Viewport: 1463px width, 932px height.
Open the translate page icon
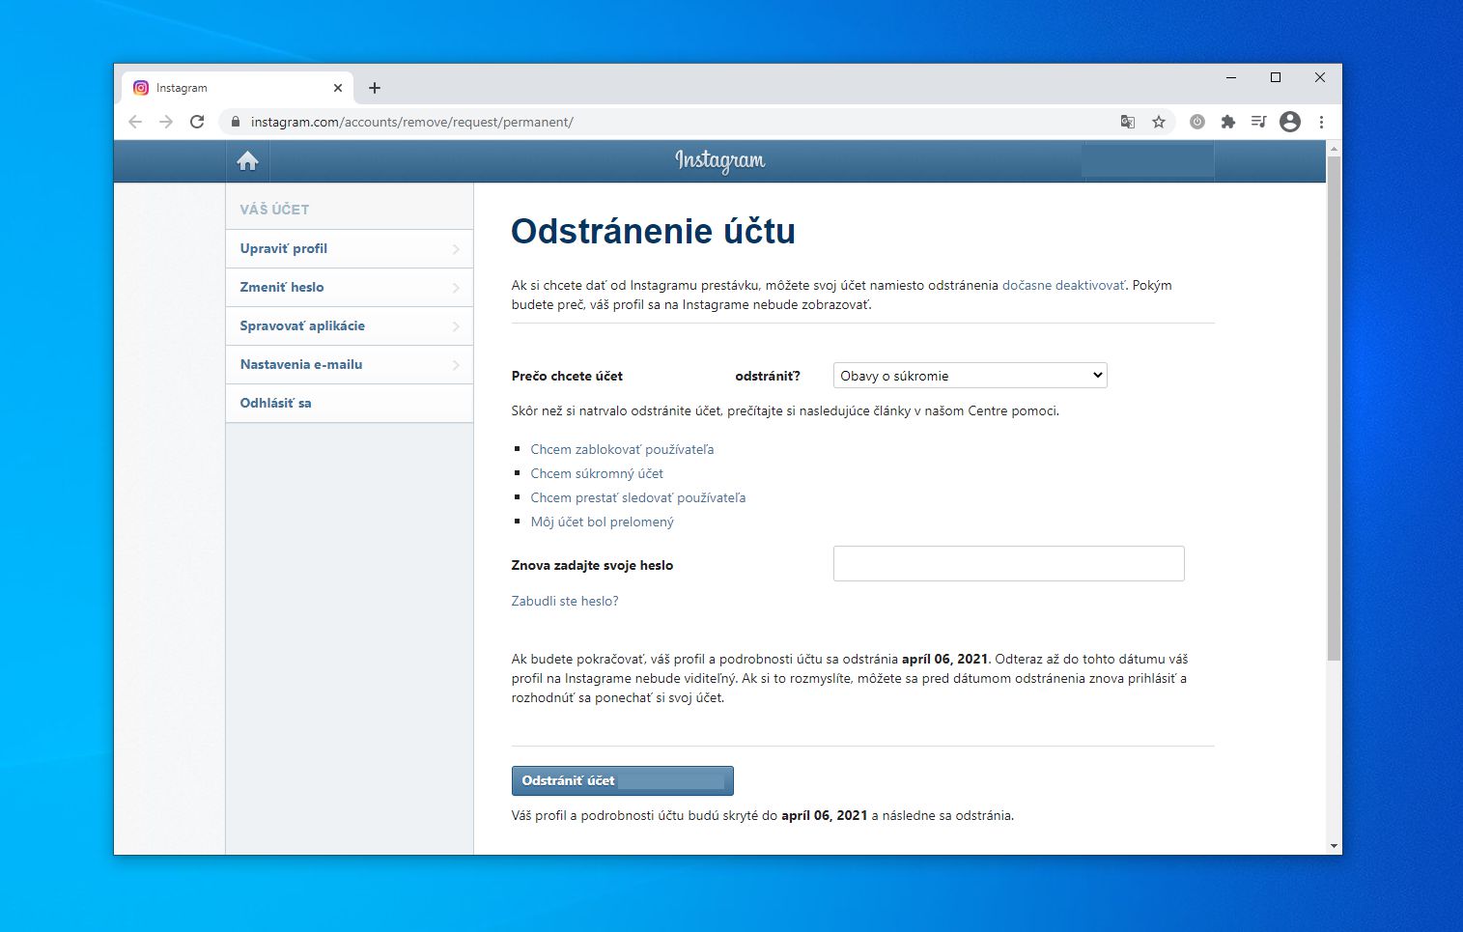(x=1128, y=122)
